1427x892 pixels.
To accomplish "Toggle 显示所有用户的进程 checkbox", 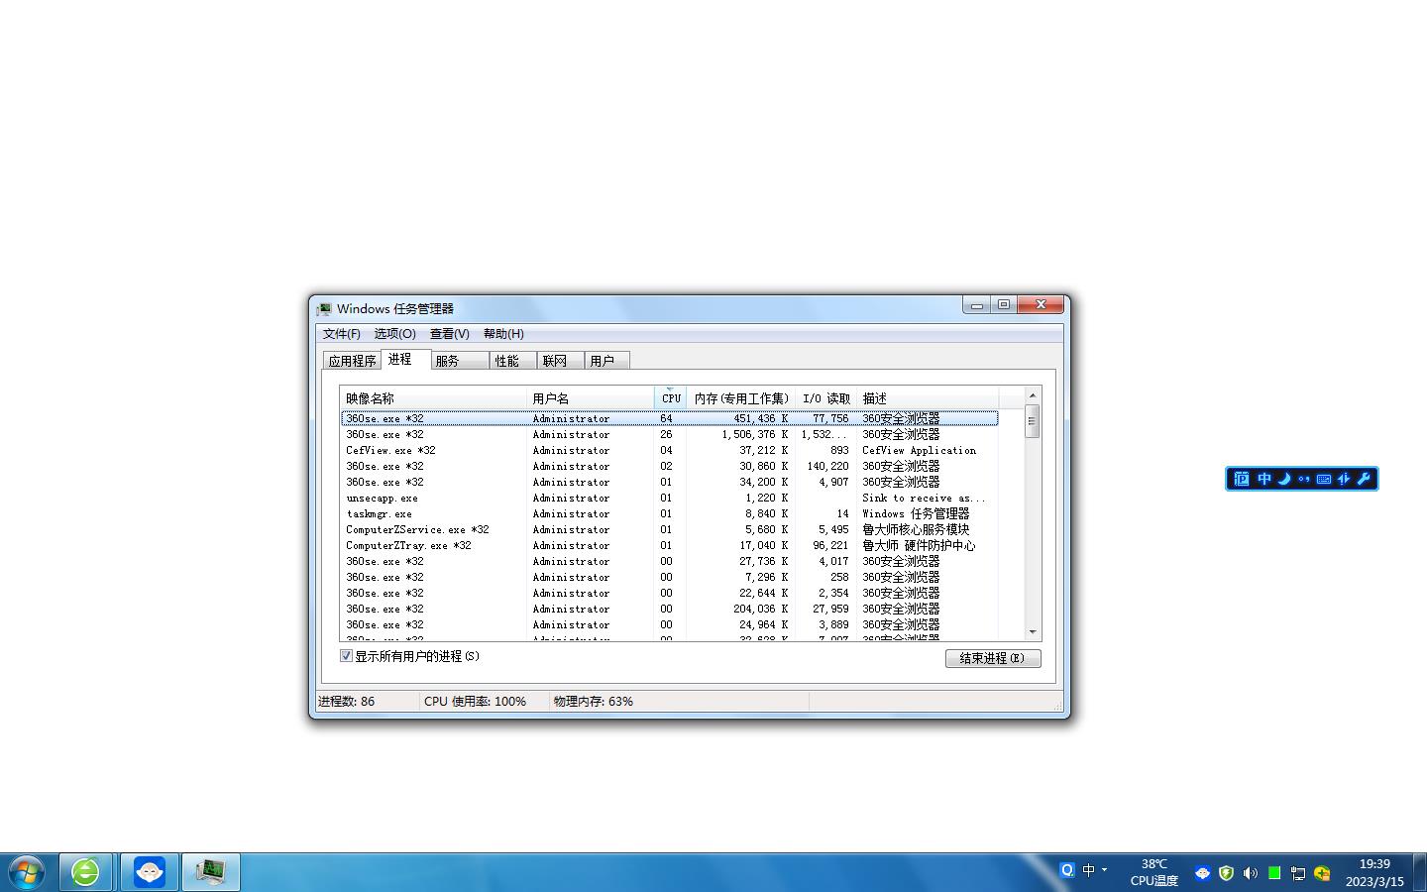I will pyautogui.click(x=347, y=656).
